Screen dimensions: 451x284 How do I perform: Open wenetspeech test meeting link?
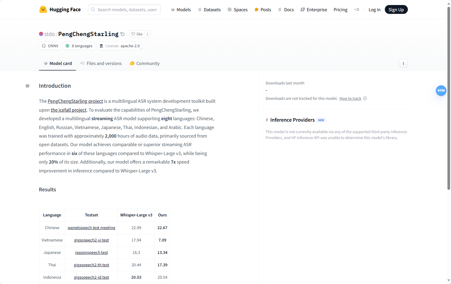point(92,228)
